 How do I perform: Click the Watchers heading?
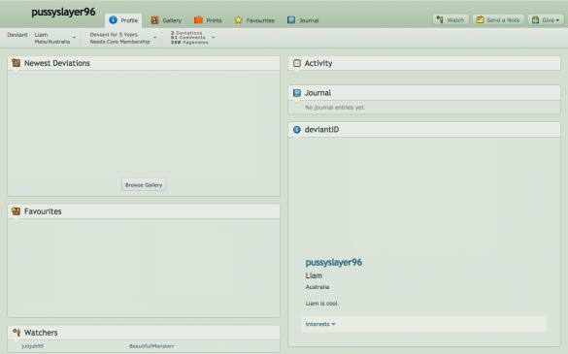[41, 333]
